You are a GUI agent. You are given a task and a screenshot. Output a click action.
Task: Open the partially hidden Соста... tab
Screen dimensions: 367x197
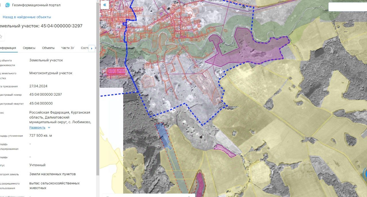point(85,48)
